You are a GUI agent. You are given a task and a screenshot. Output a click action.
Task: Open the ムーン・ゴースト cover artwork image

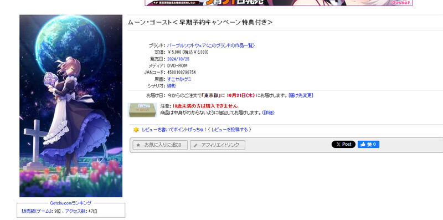(71, 106)
